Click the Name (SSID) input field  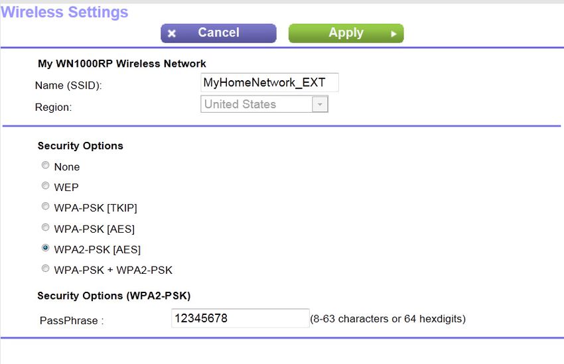269,82
